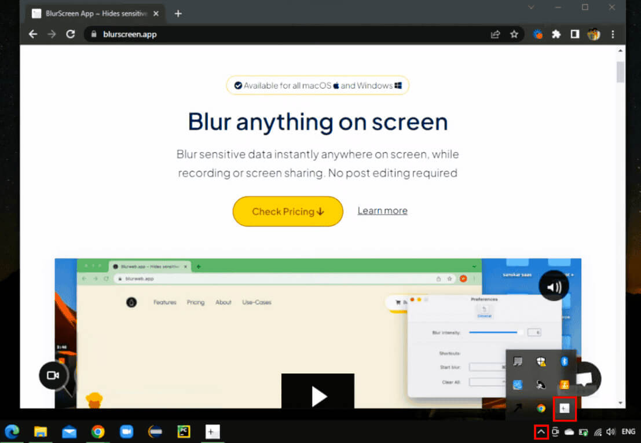Open Windows Security shield in tray popup
The image size is (641, 443).
pos(541,362)
